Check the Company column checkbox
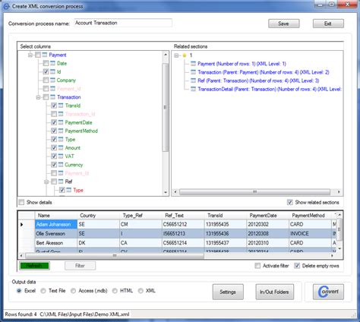 (x=46, y=80)
